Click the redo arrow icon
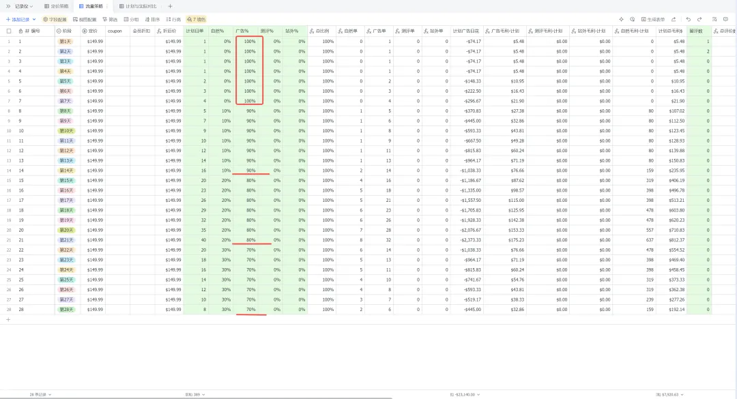 pyautogui.click(x=699, y=19)
